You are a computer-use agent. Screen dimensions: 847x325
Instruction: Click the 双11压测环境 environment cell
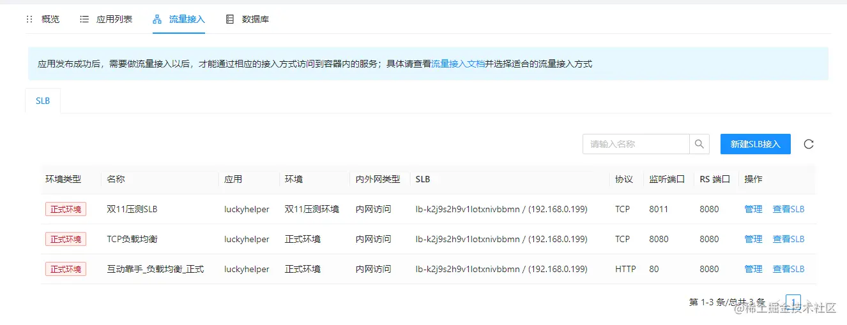point(312,209)
